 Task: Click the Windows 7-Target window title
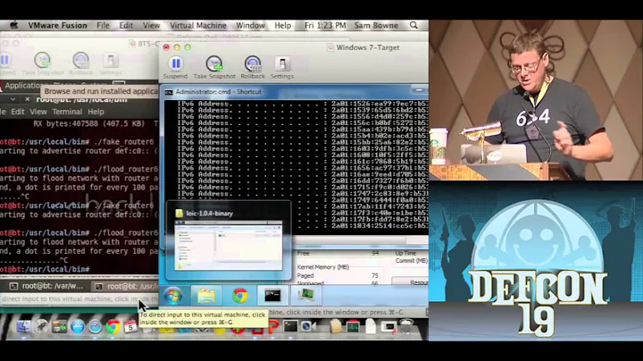pyautogui.click(x=368, y=47)
